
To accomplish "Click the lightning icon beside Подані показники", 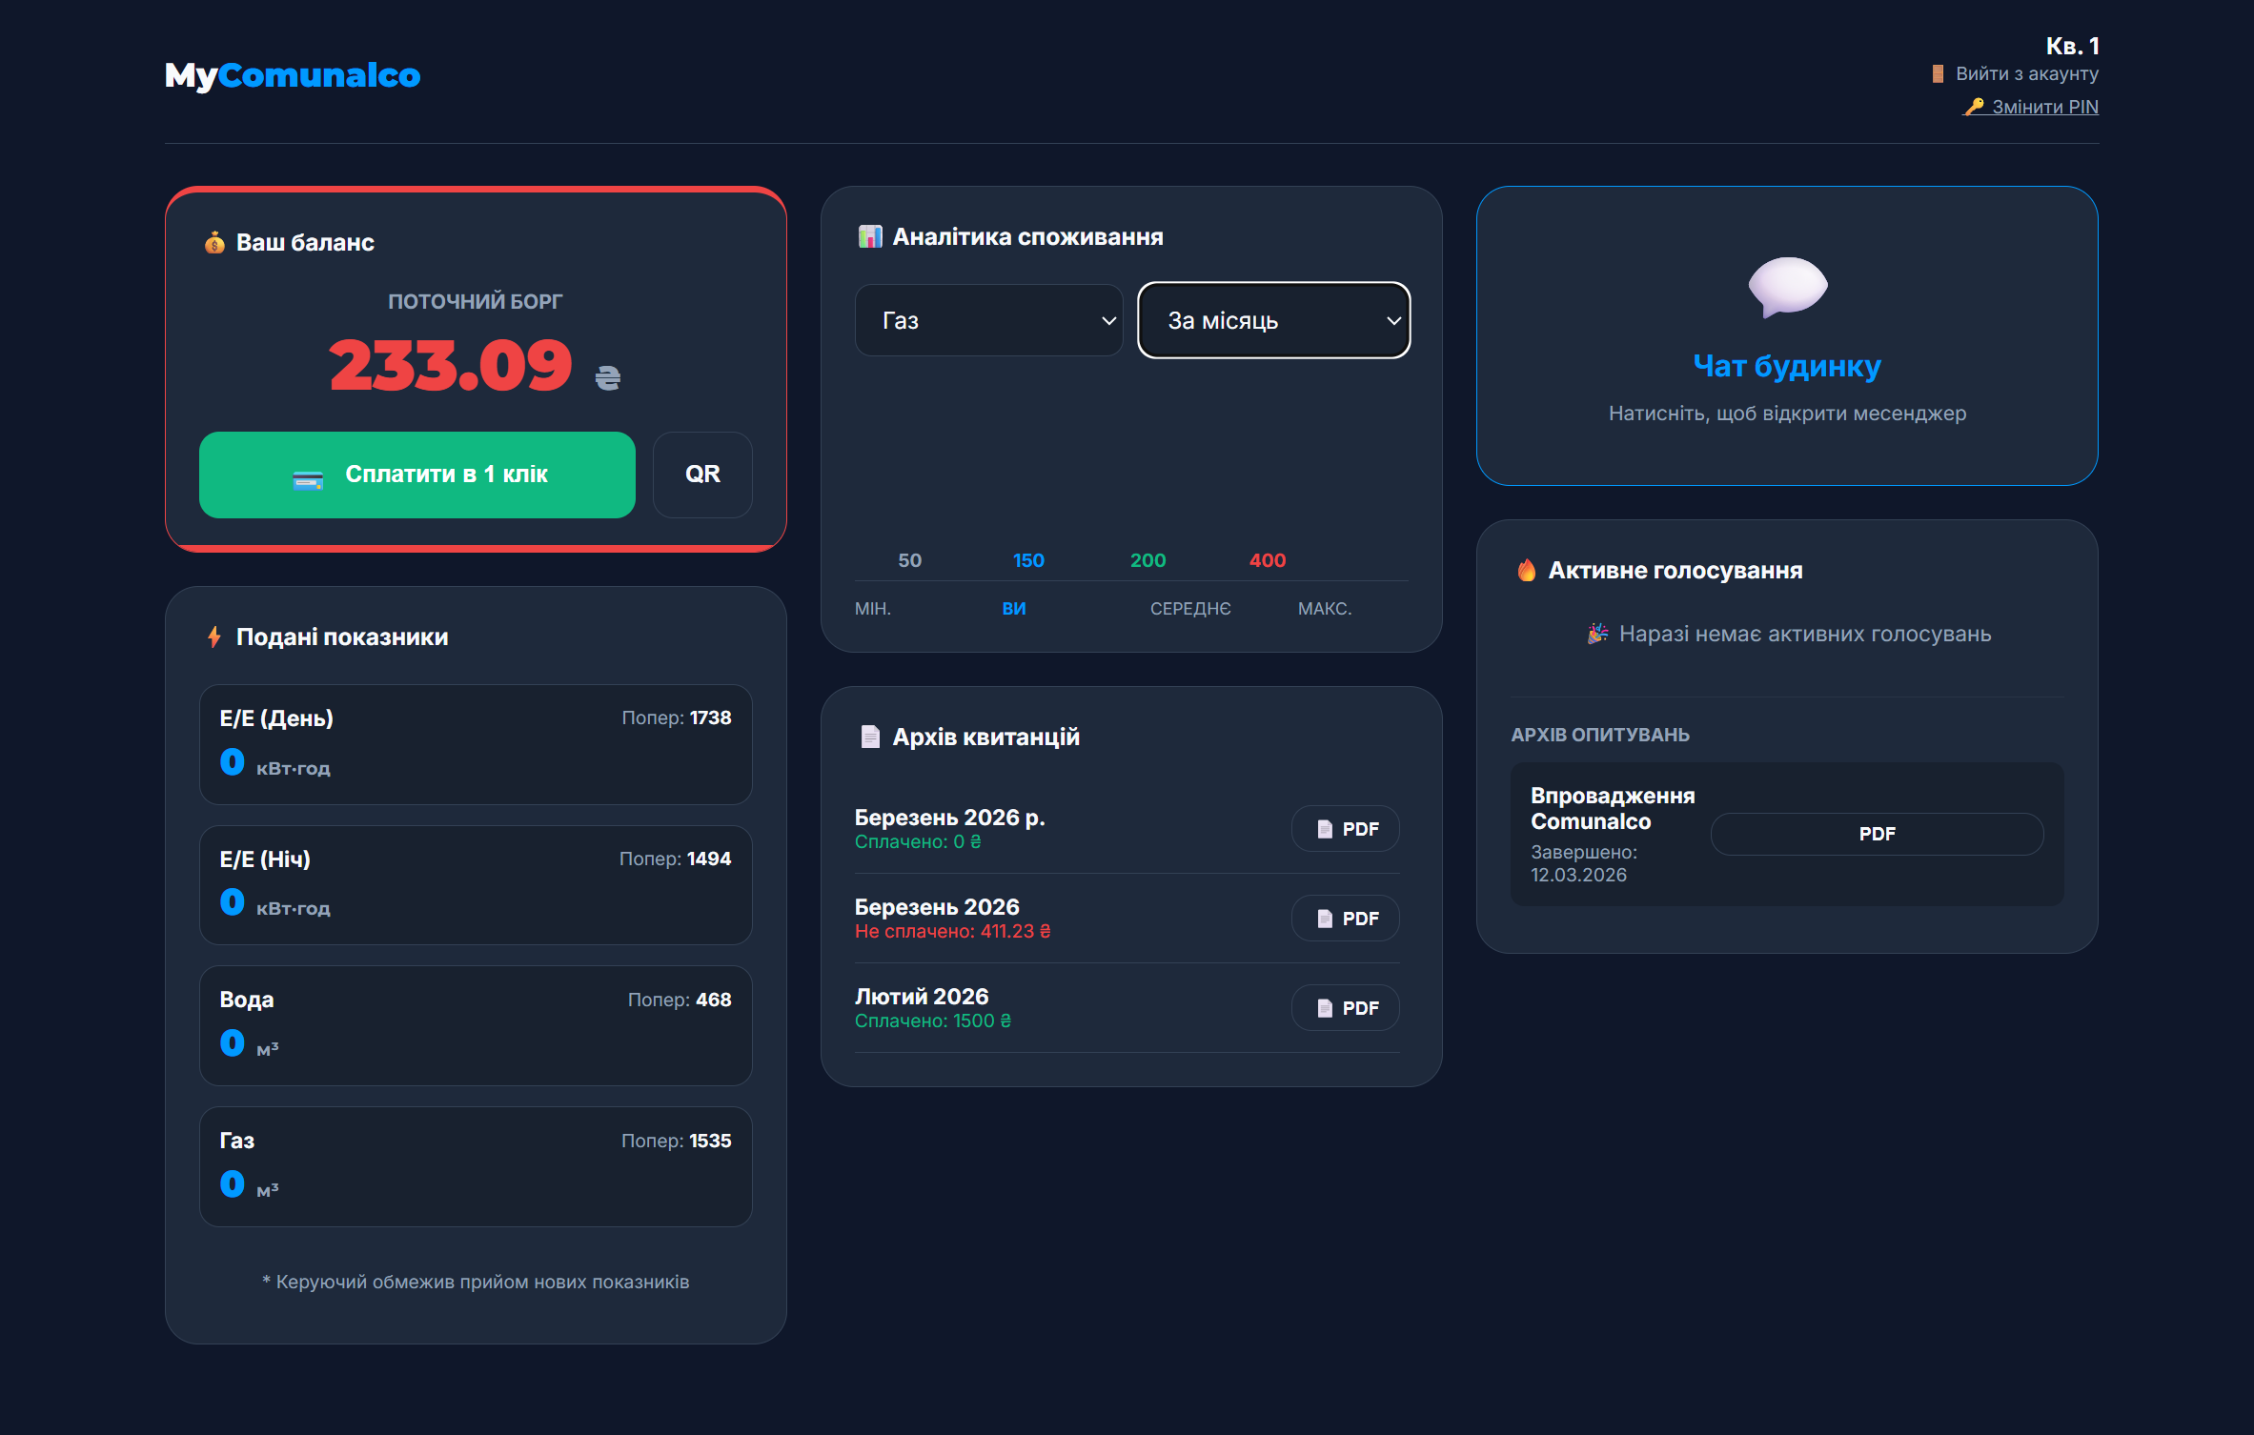I will [x=214, y=637].
